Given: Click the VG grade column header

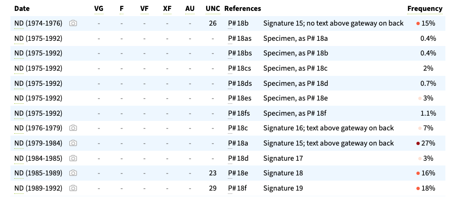Looking at the screenshot, I should (99, 9).
